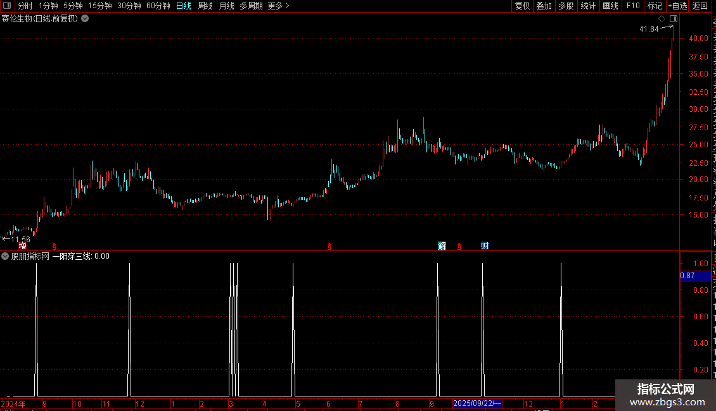Open the F10 company info

tap(633, 6)
